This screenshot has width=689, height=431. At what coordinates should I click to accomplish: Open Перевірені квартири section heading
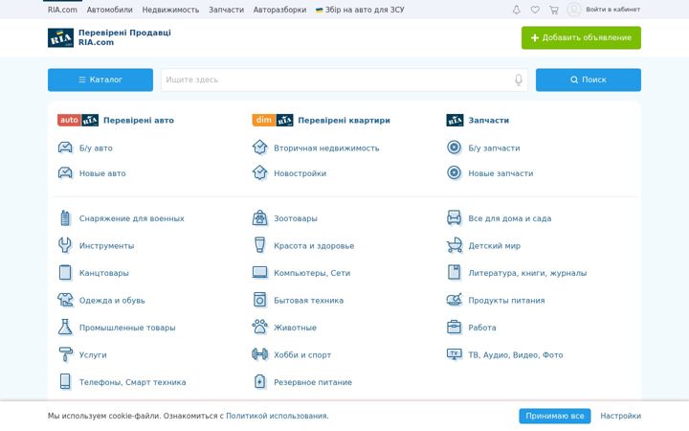tap(321, 120)
